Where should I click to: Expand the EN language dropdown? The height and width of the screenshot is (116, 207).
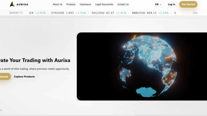[x=158, y=4]
